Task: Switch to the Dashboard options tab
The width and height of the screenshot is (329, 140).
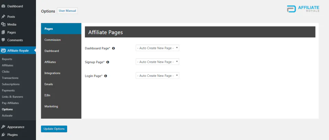Action: click(x=61, y=51)
